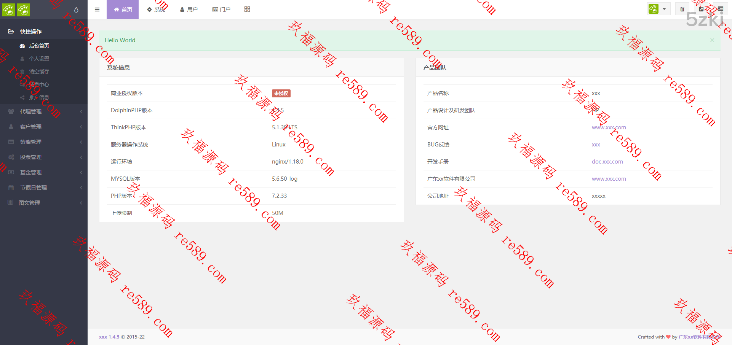Open the www.xxx.com link beside 广东xxx软件有限公司
The width and height of the screenshot is (732, 345).
609,179
